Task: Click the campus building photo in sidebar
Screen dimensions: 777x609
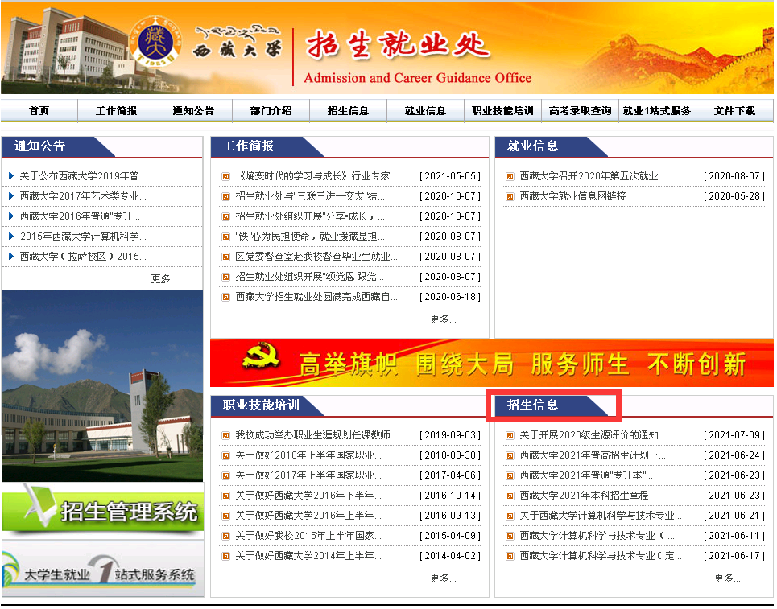Action: [x=102, y=386]
